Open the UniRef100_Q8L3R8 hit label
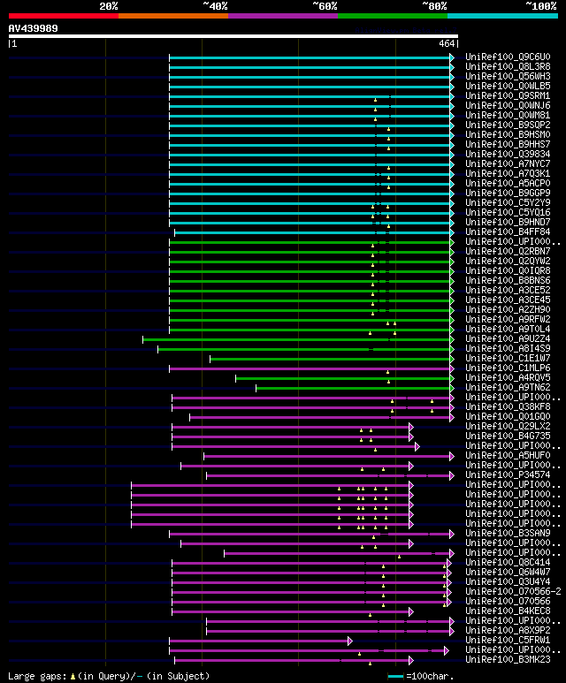This screenshot has height=683, width=566. 508,66
